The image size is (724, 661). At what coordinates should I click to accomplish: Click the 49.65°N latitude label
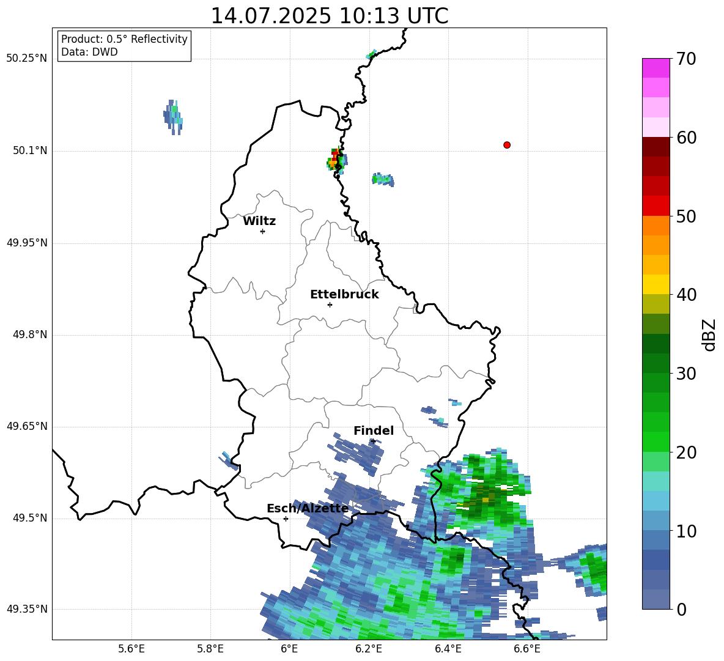27,426
